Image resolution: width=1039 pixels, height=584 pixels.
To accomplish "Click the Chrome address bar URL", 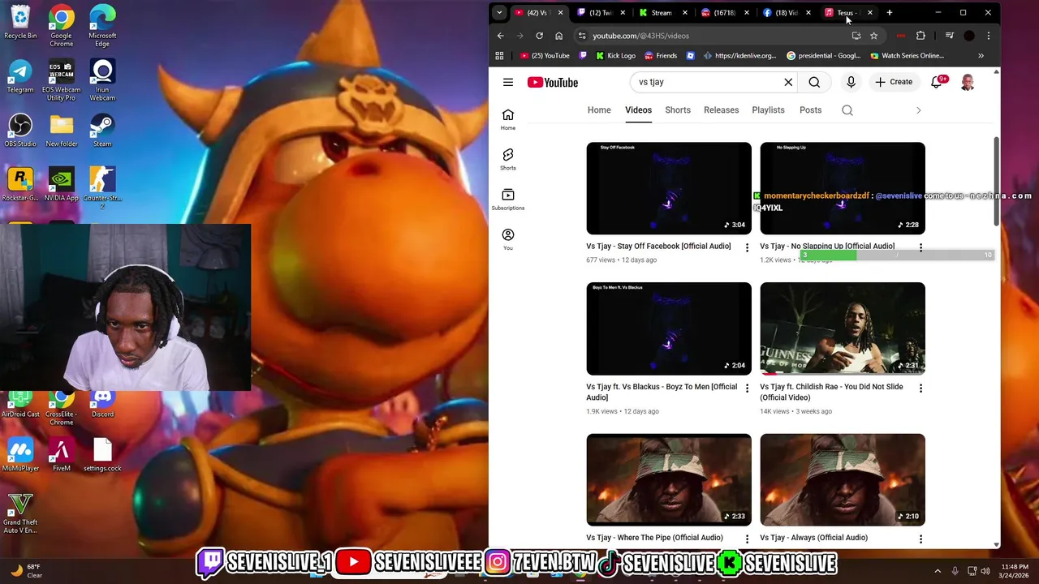I will pyautogui.click(x=640, y=36).
